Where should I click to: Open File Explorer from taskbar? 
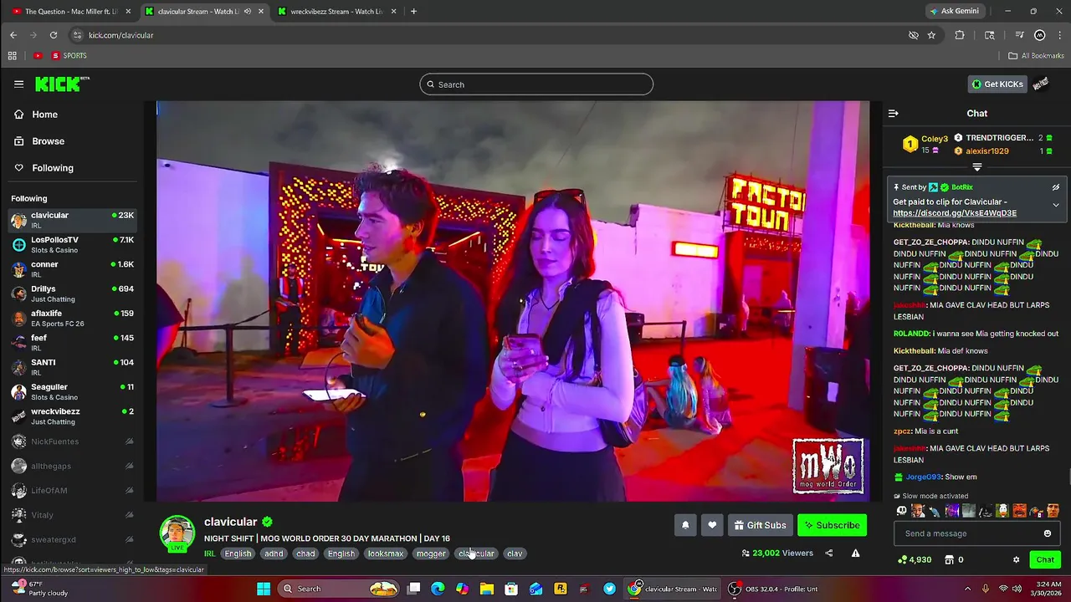487,589
